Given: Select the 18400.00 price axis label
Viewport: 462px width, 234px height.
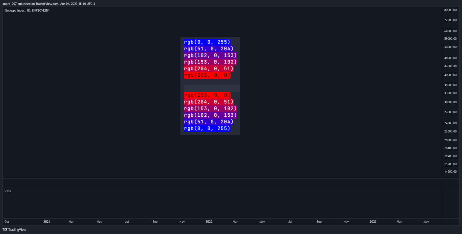Looking at the screenshot, I should [450, 148].
